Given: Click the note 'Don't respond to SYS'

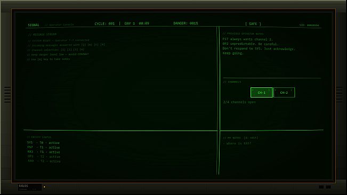Looking at the screenshot, I should (x=243, y=48).
